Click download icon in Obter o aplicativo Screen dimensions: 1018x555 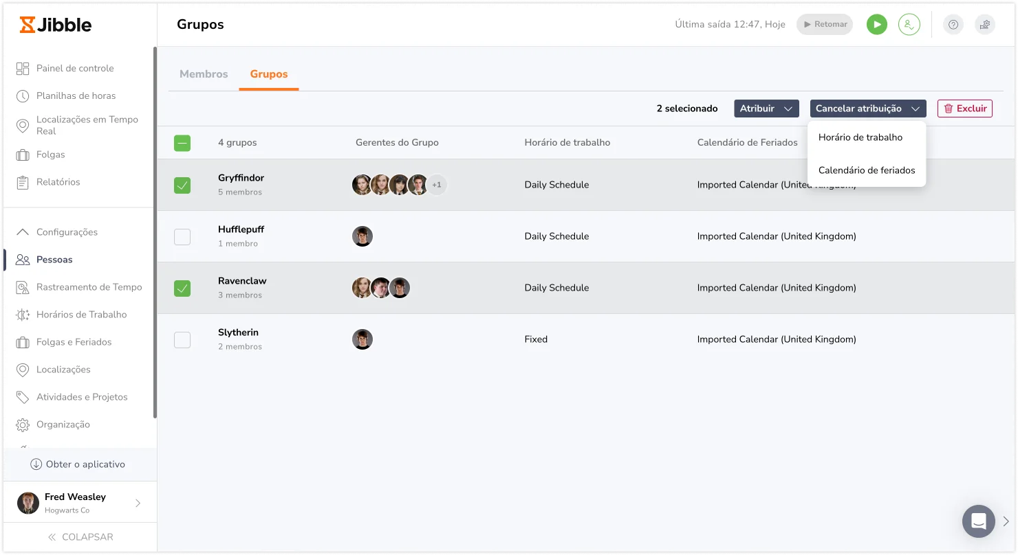(x=36, y=464)
